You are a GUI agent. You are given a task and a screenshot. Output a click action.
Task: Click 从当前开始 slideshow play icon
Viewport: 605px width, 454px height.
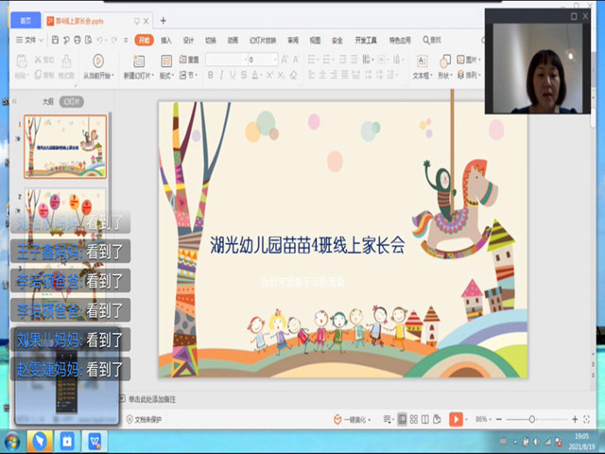click(x=97, y=61)
